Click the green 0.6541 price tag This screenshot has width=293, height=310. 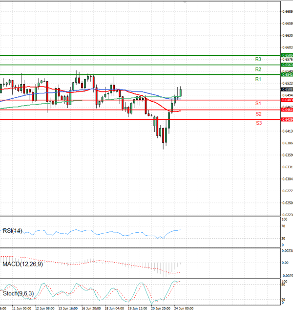(287, 74)
